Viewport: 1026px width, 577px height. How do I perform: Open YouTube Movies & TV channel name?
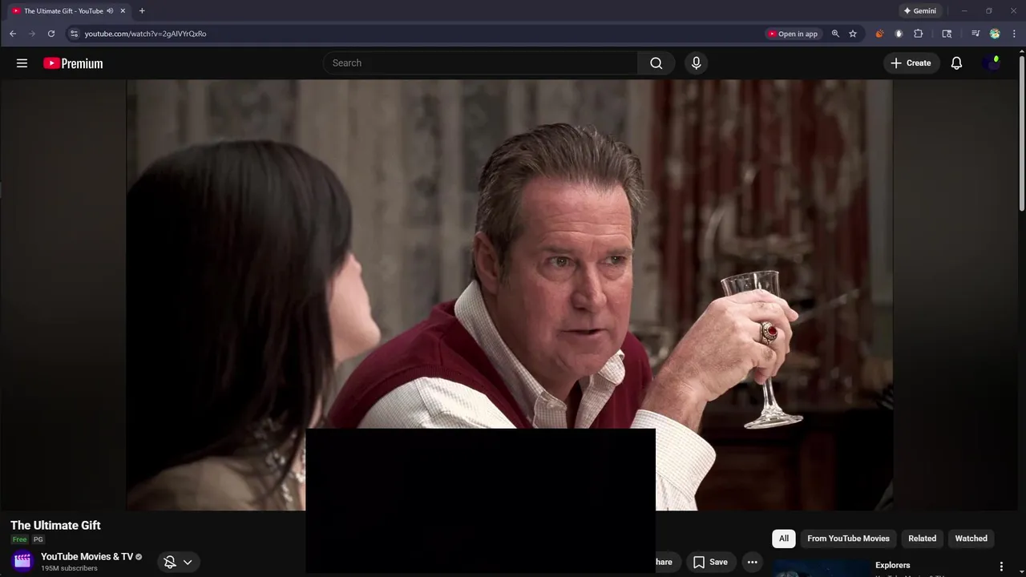click(87, 556)
